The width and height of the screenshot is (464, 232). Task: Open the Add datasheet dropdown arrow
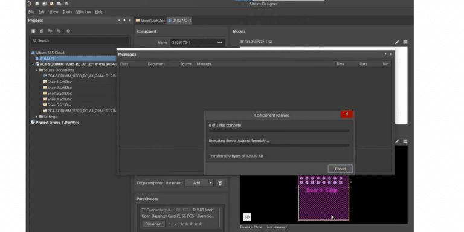(211, 183)
